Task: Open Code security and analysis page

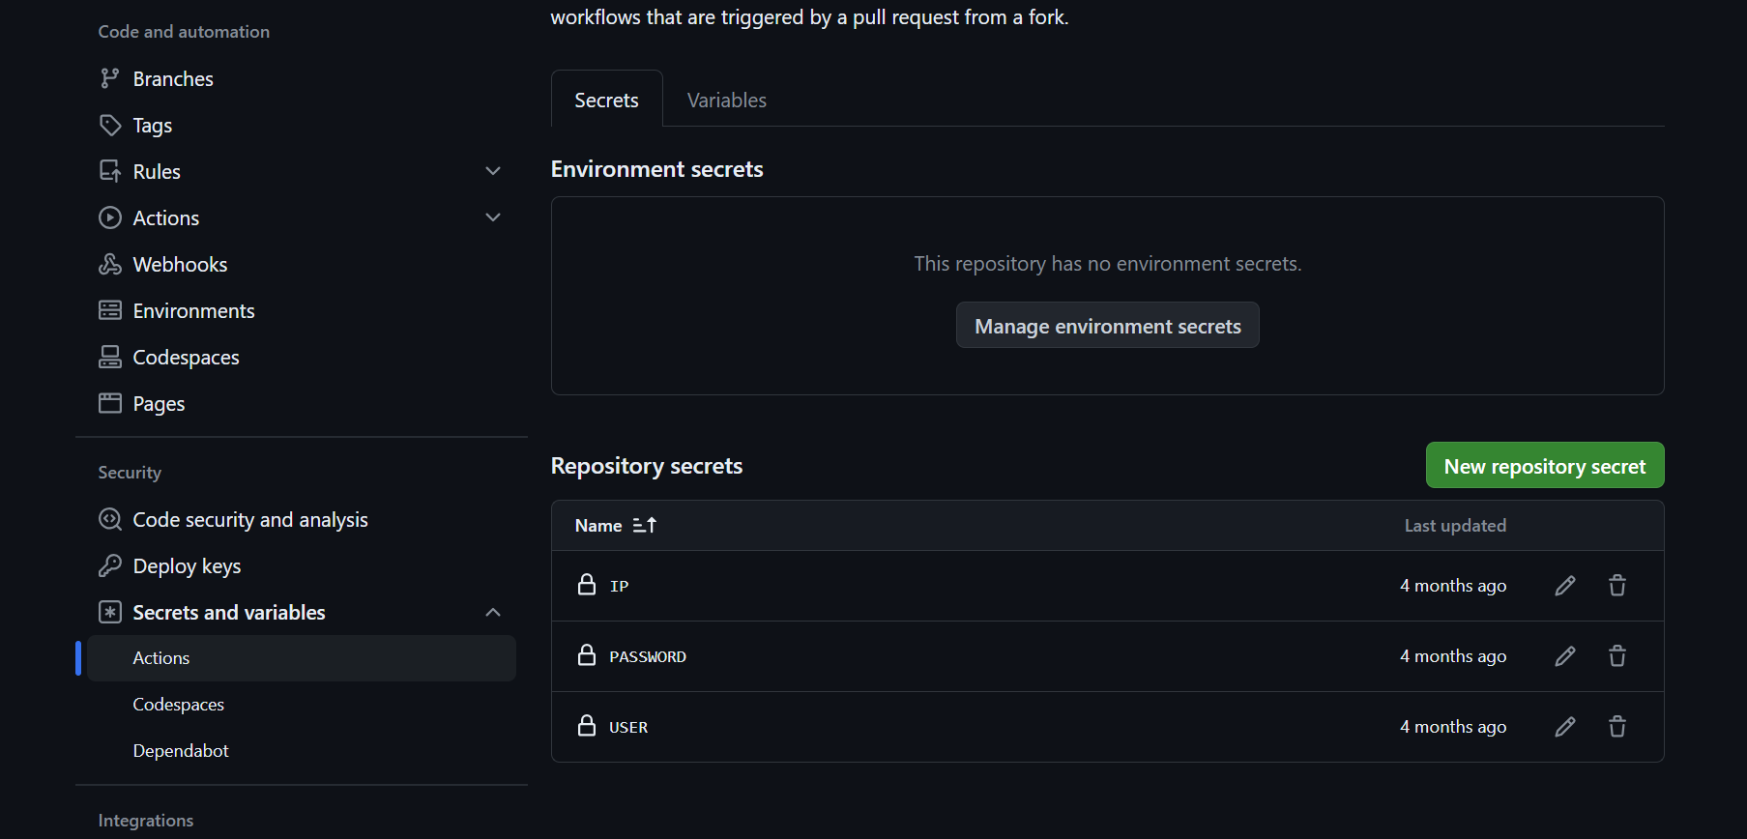Action: 250,520
